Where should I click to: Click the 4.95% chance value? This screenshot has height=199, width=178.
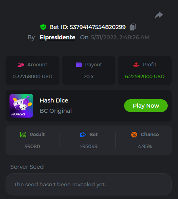145,147
